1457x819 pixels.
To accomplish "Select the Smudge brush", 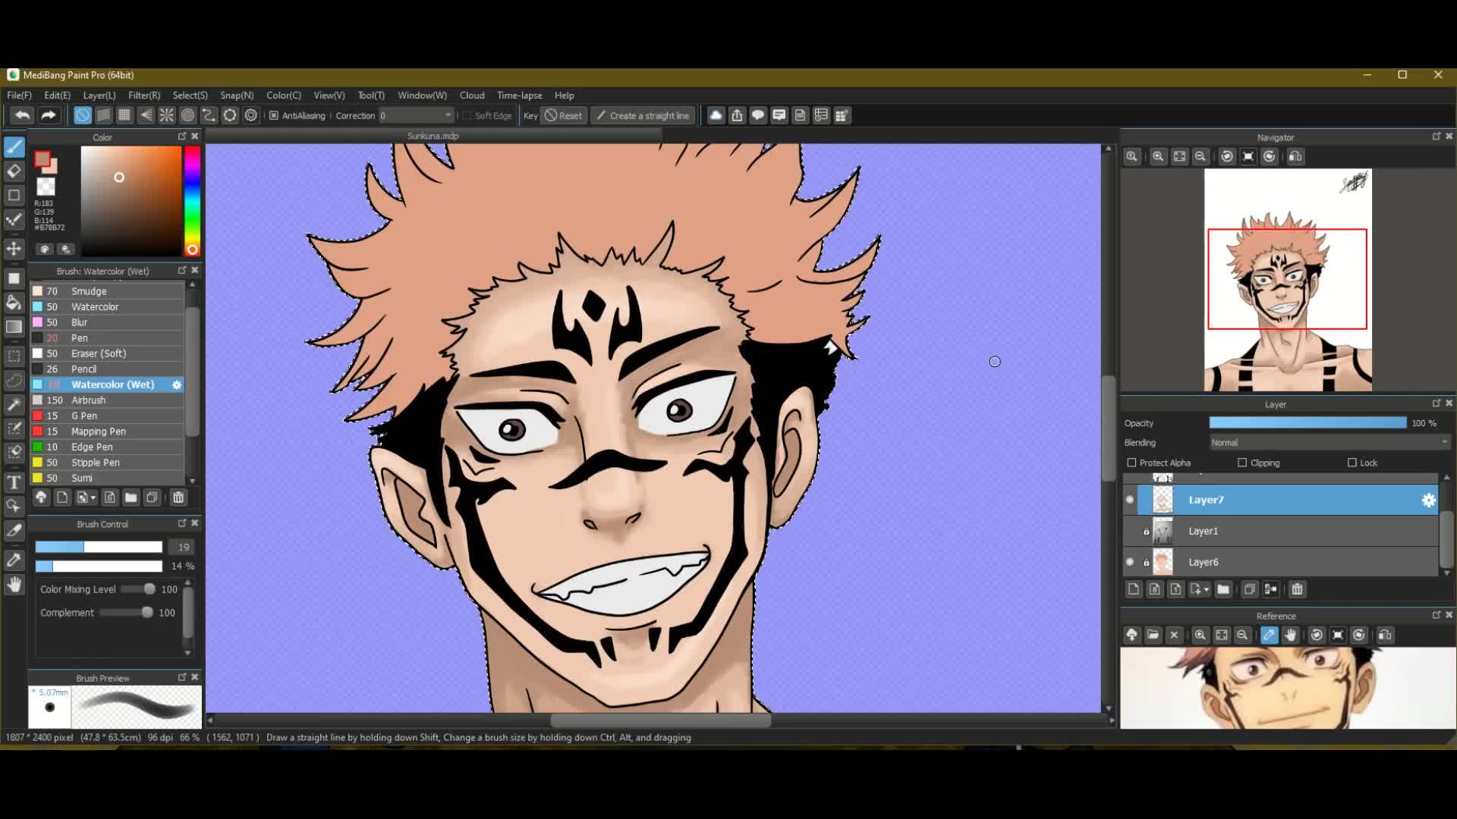I will tap(107, 291).
